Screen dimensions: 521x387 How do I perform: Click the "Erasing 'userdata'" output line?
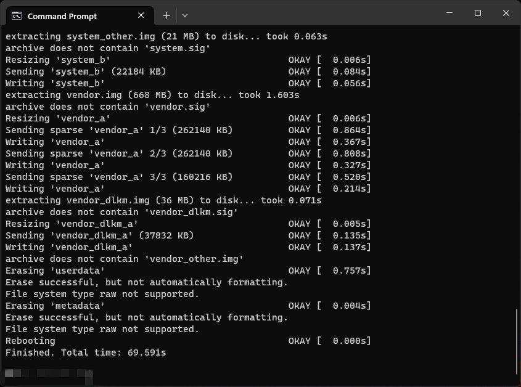click(188, 271)
